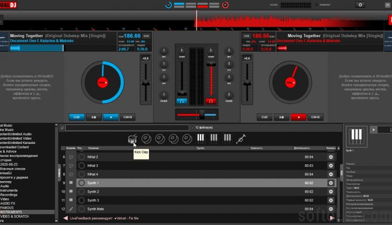Toggle info panel using right edge handle
Screen dimensions: 392x225
coord(341,173)
